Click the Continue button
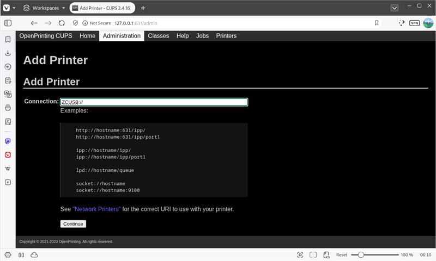This screenshot has height=261, width=436. pos(73,224)
